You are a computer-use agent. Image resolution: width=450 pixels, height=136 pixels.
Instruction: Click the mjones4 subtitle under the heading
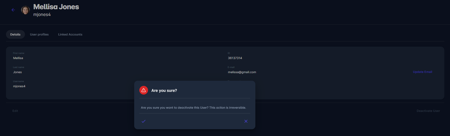42,15
